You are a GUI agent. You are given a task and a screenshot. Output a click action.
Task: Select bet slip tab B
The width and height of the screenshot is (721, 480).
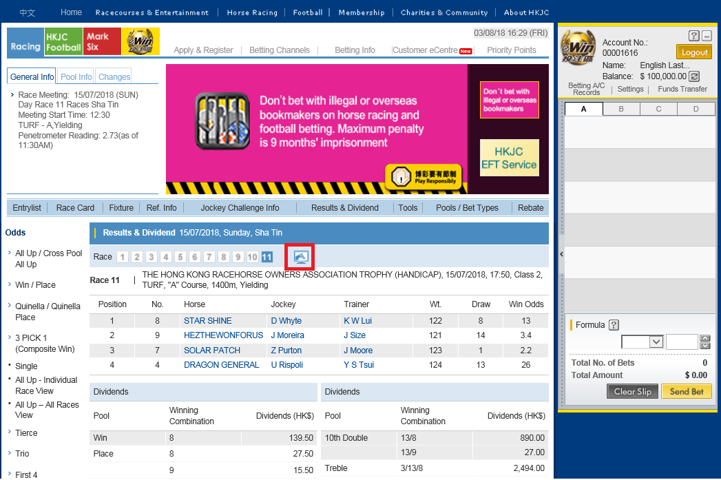(x=621, y=109)
